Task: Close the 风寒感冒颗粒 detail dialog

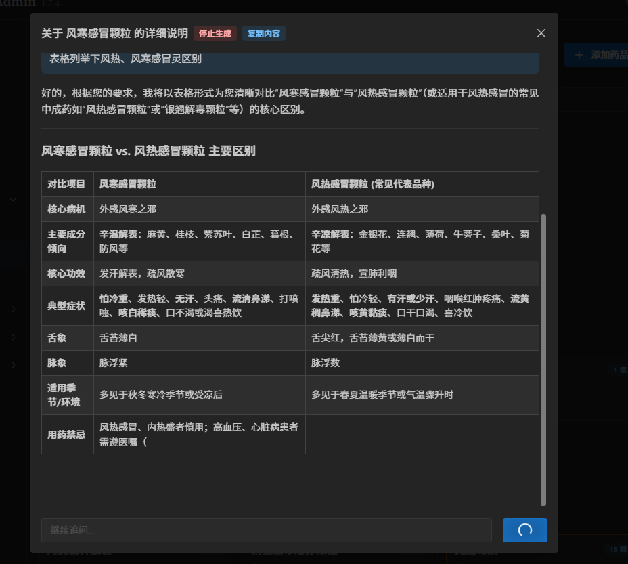Action: (541, 33)
